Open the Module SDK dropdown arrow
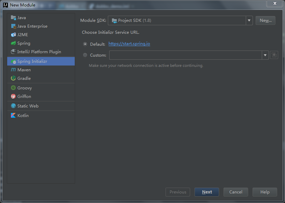Screen dimensions: 285x203 pyautogui.click(x=249, y=20)
